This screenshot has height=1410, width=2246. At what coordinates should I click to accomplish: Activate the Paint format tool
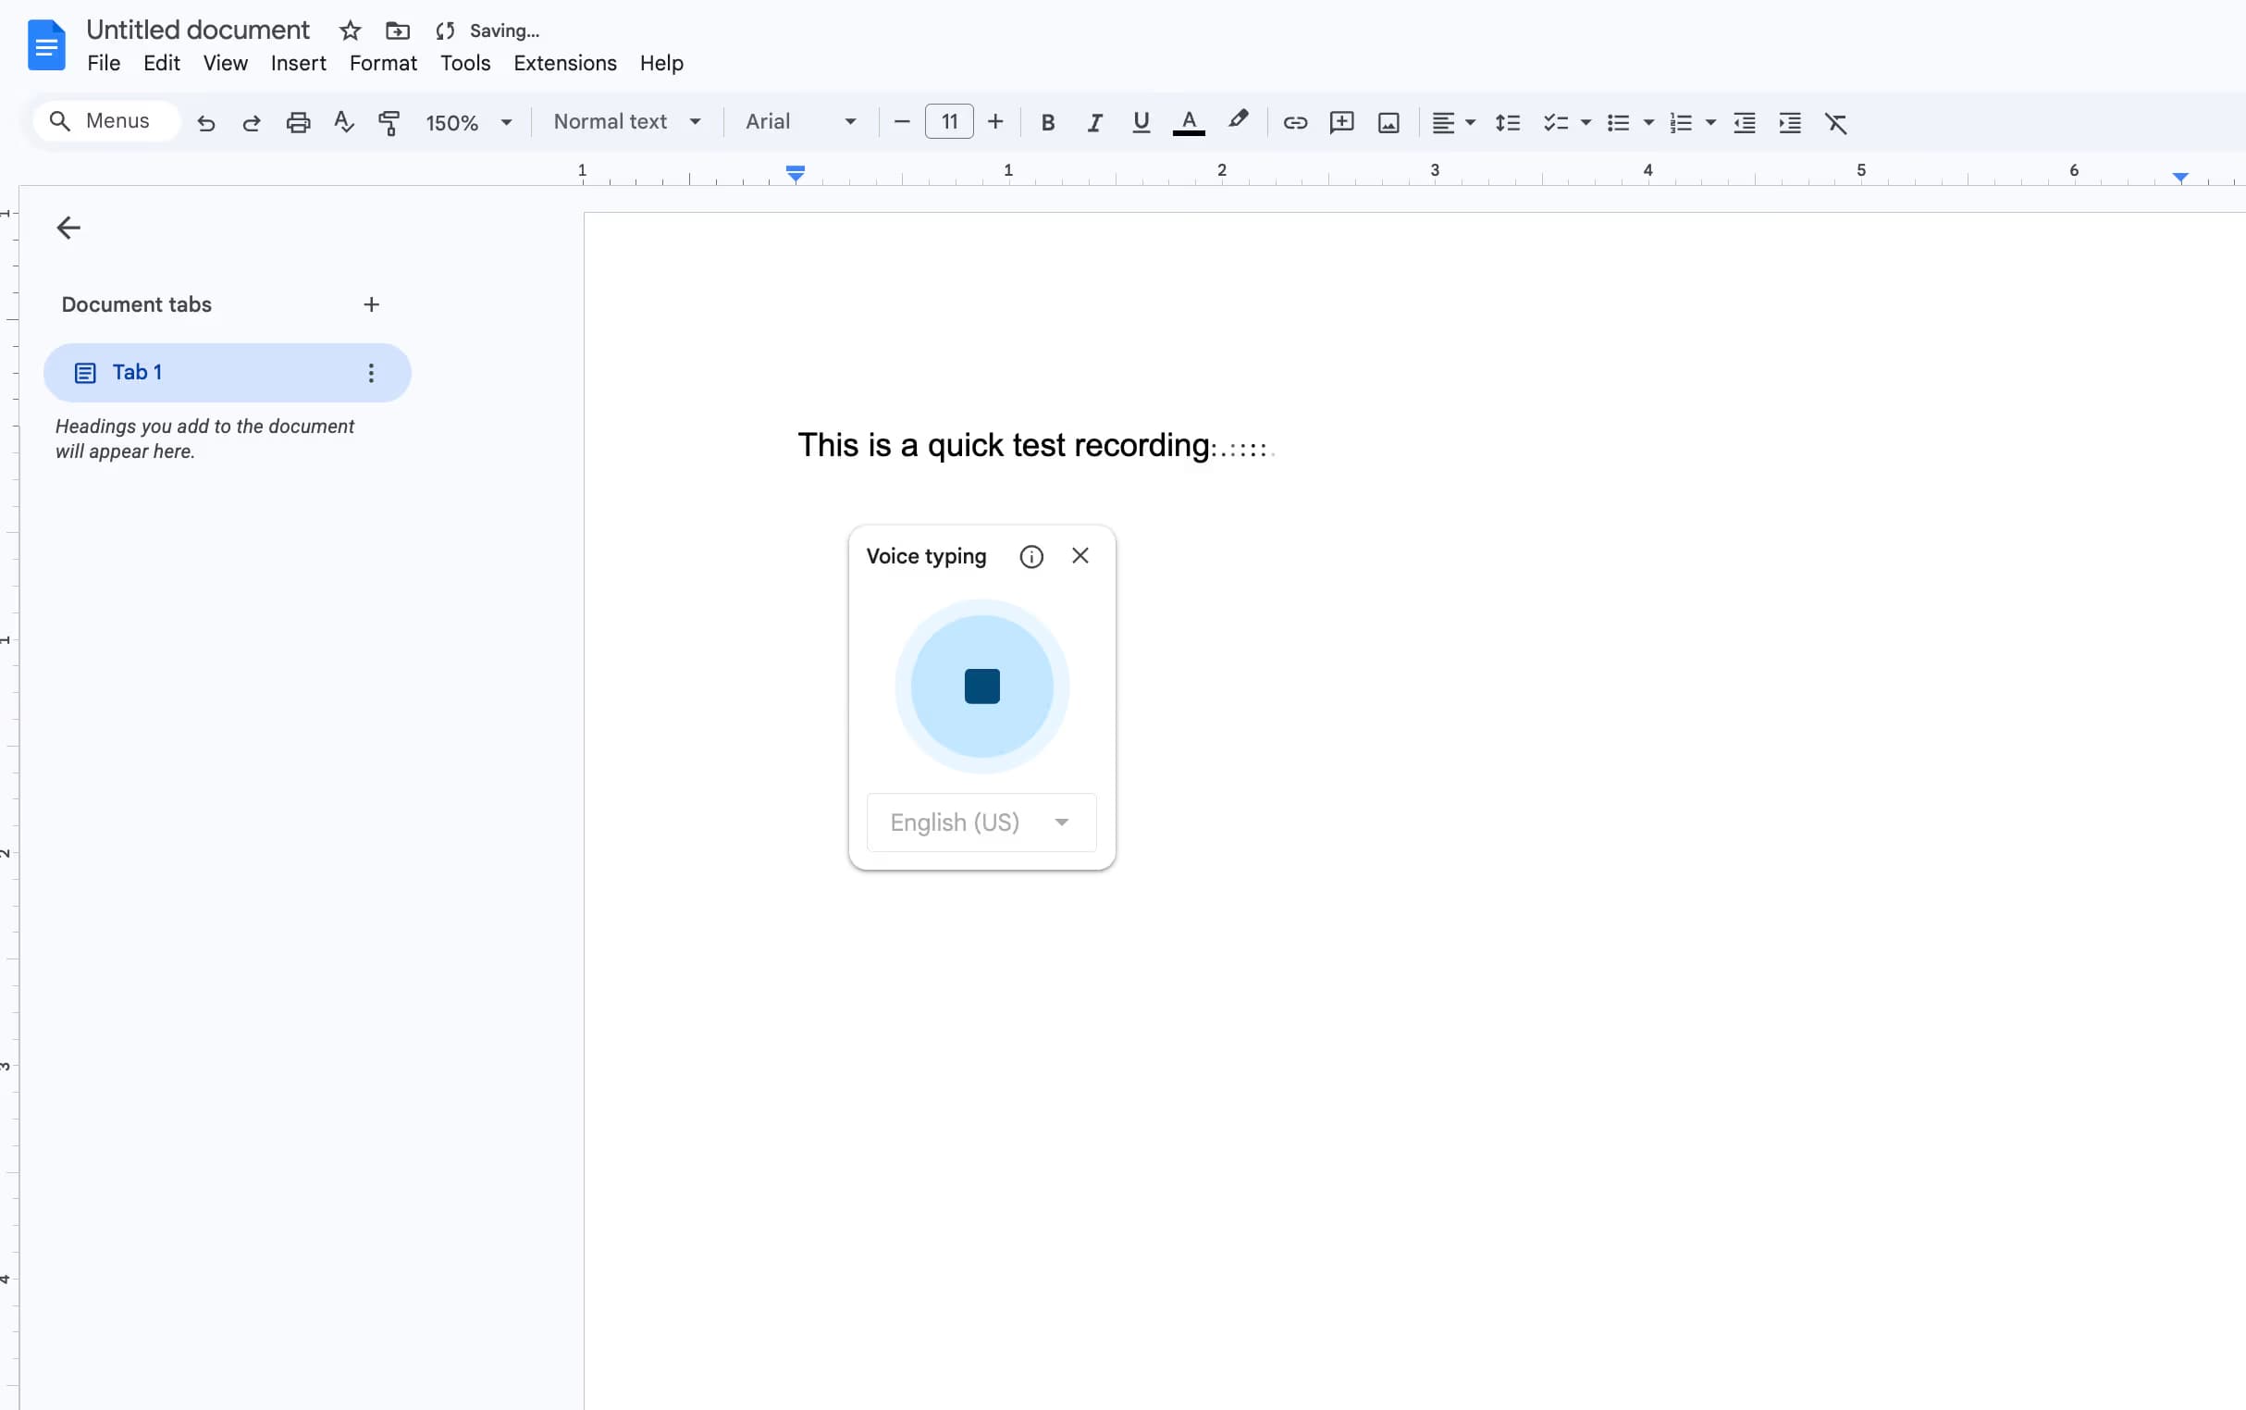coord(389,122)
